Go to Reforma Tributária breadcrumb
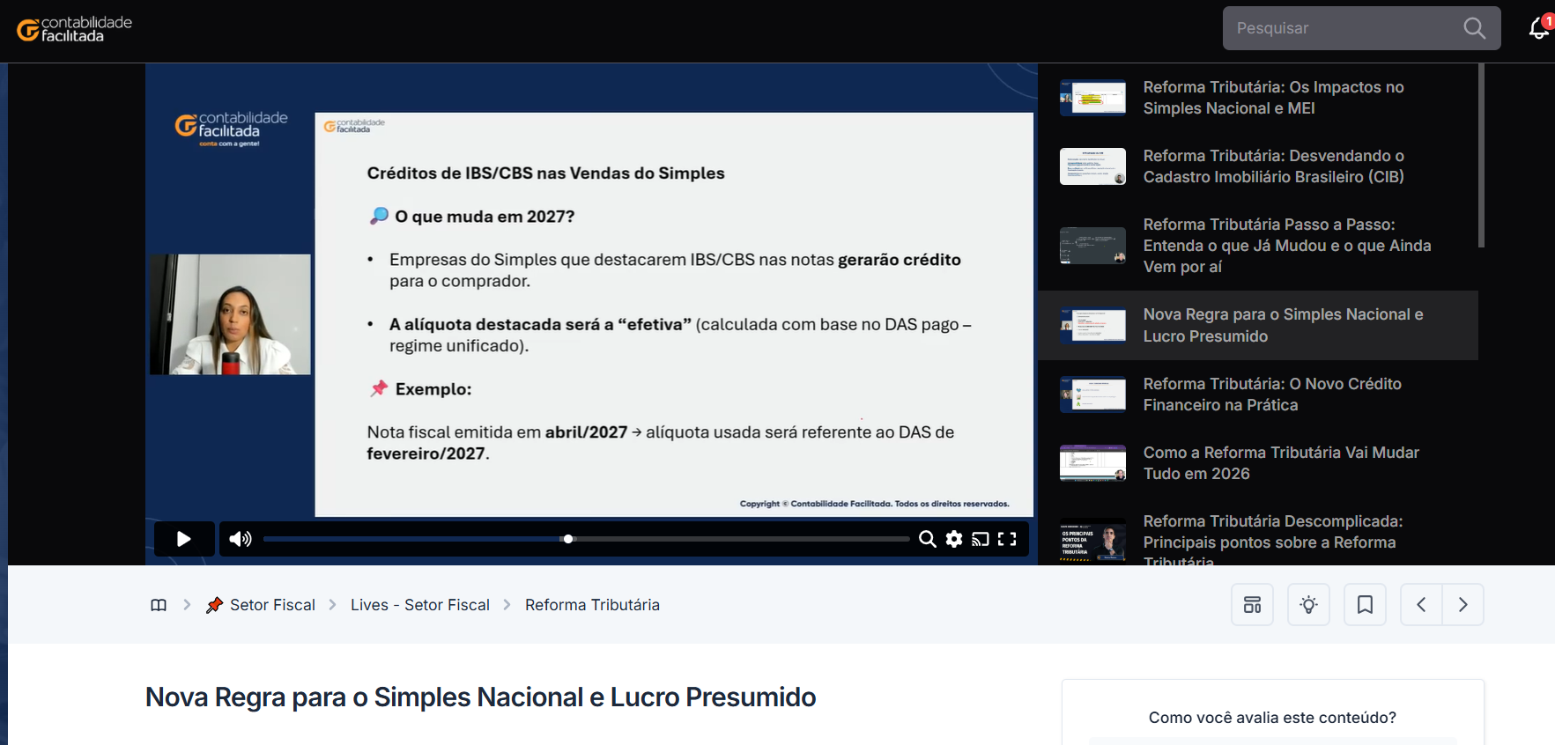Image resolution: width=1555 pixels, height=745 pixels. [592, 605]
